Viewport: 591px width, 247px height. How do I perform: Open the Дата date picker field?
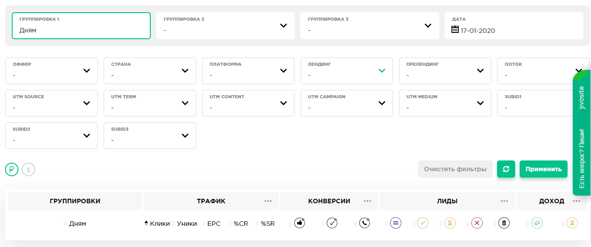coord(511,26)
